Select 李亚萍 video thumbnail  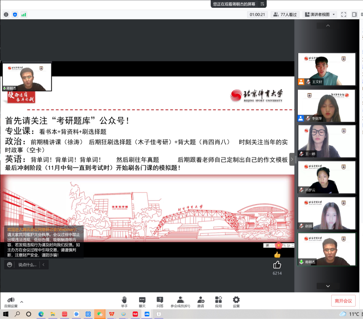(x=327, y=106)
